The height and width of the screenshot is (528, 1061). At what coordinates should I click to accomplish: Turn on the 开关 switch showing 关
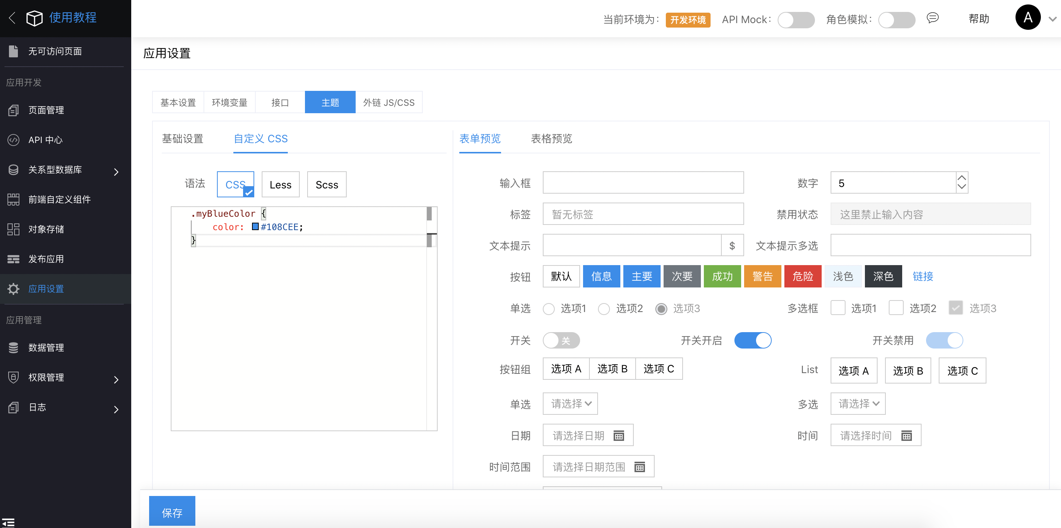[x=561, y=340]
